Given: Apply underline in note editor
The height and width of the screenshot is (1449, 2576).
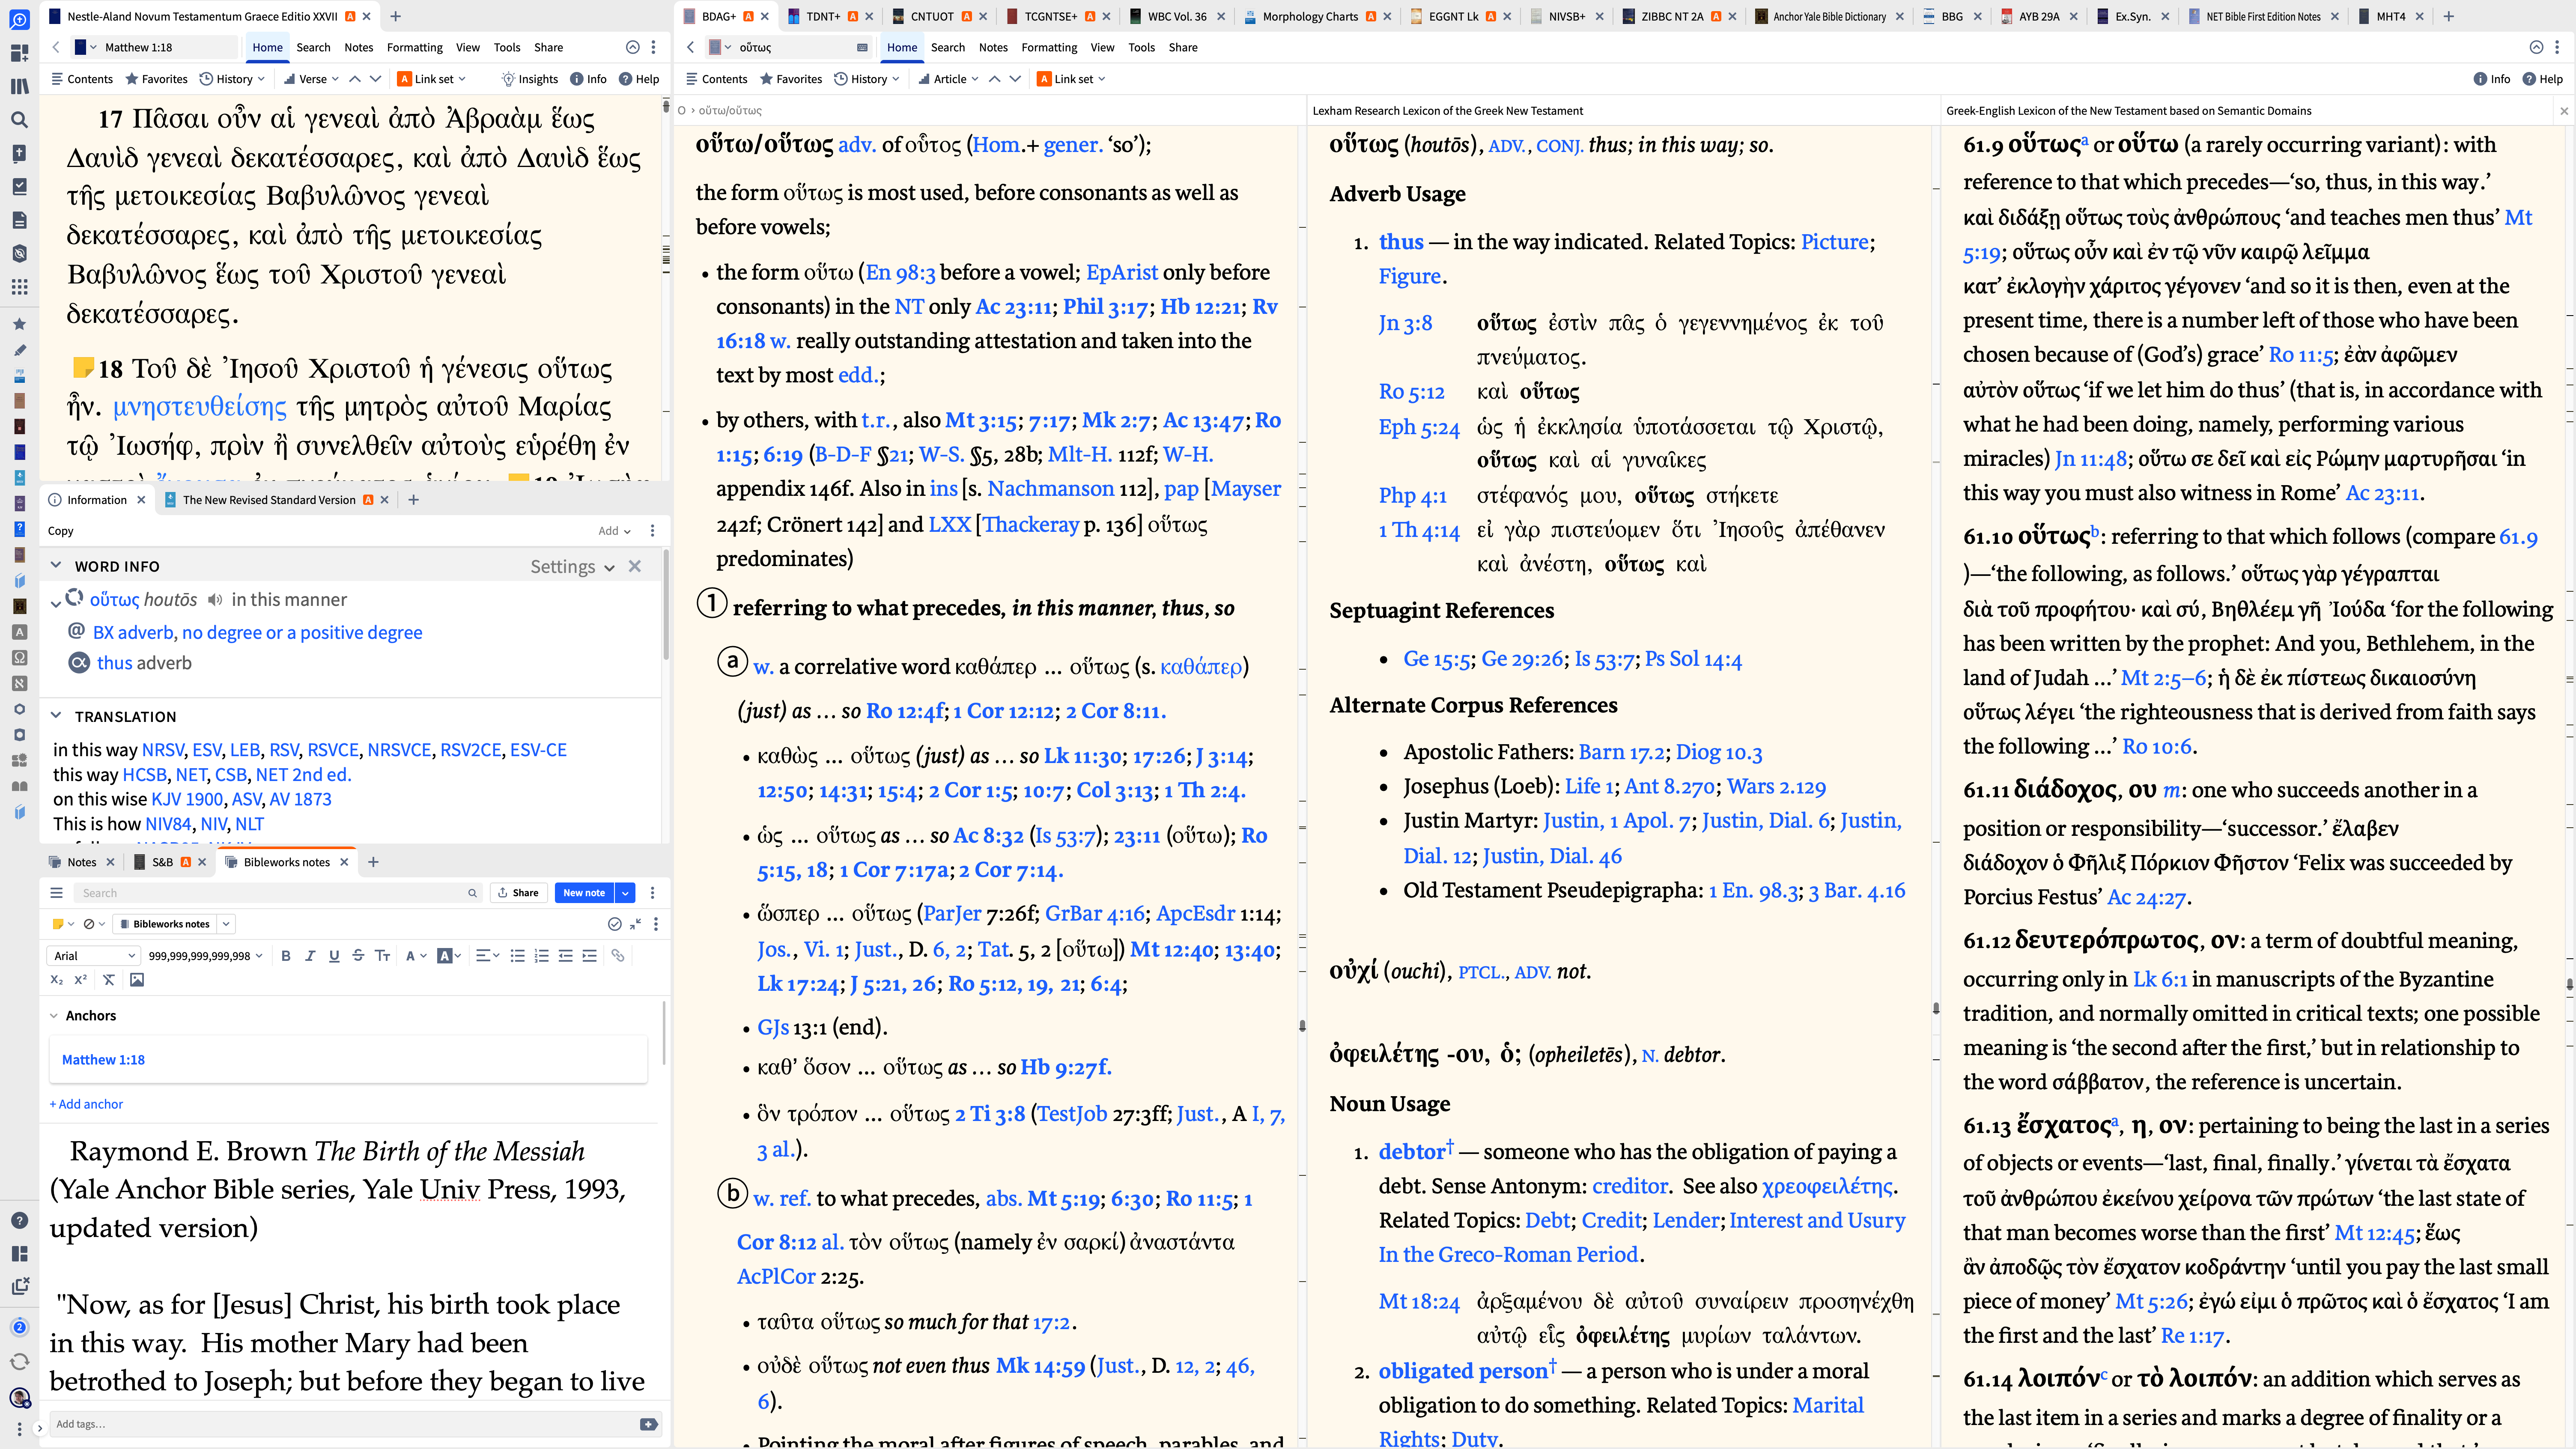Looking at the screenshot, I should click(x=334, y=956).
